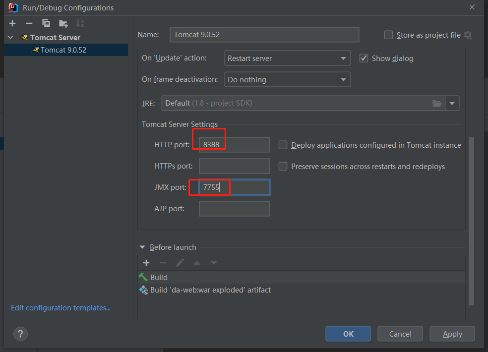Click the Name input field
Viewport: 488px width, 352px height.
(x=264, y=35)
